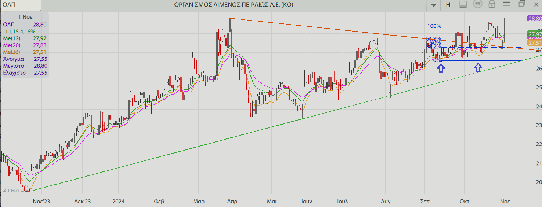
Task: Click the Δεκ'23 date axis label
Action: (x=82, y=201)
